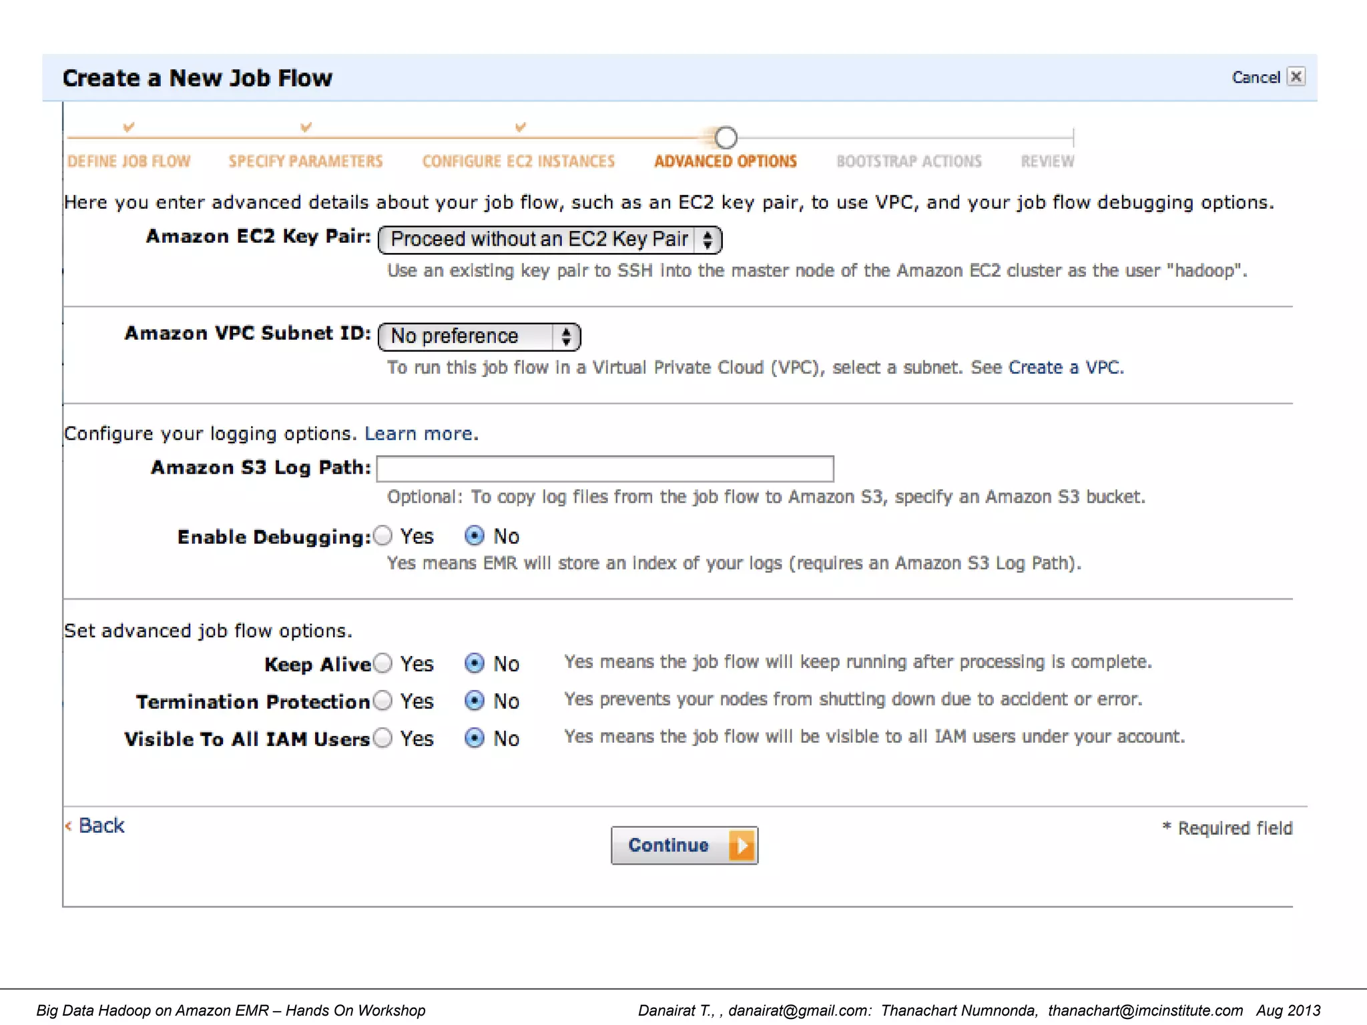1367x1025 pixels.
Task: Select Yes for Keep Alive
Action: 383,663
